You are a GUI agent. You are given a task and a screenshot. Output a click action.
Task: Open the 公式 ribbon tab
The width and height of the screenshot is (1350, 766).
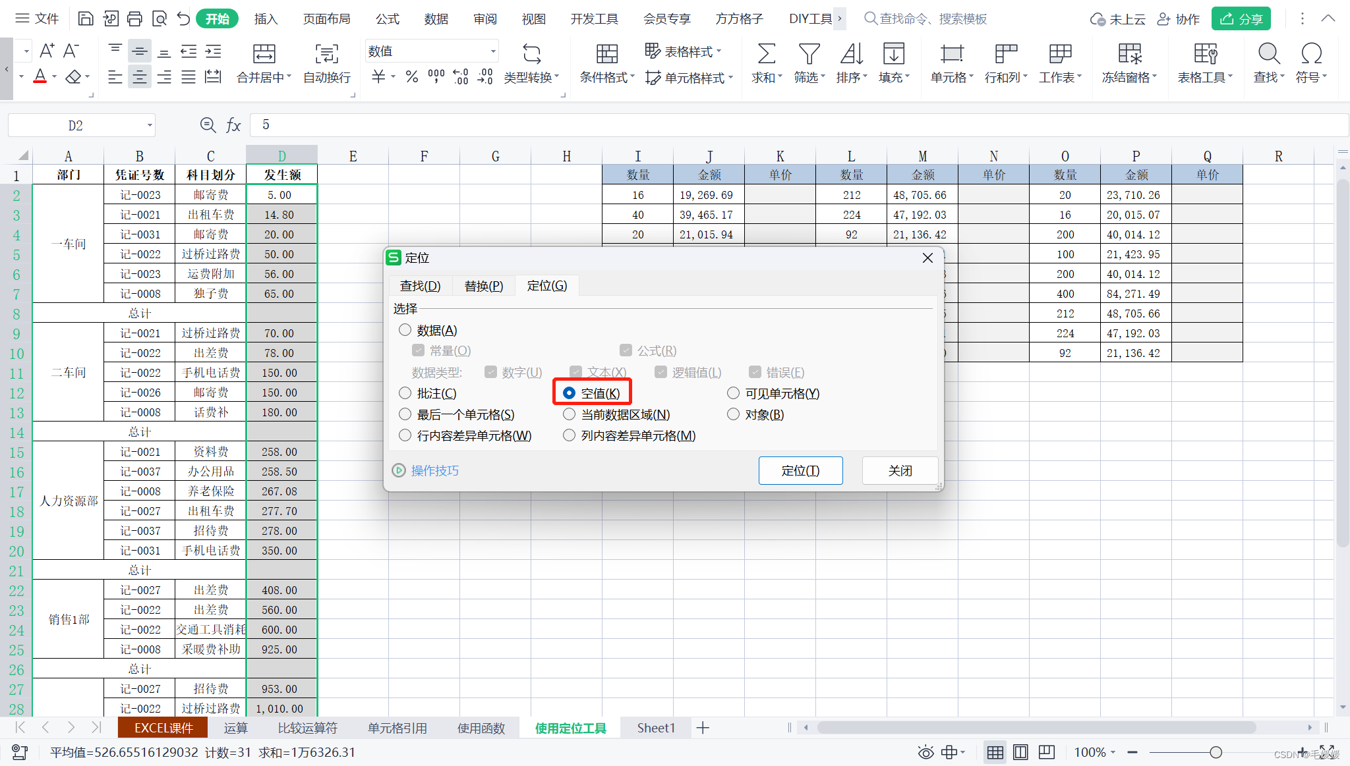[x=388, y=19]
